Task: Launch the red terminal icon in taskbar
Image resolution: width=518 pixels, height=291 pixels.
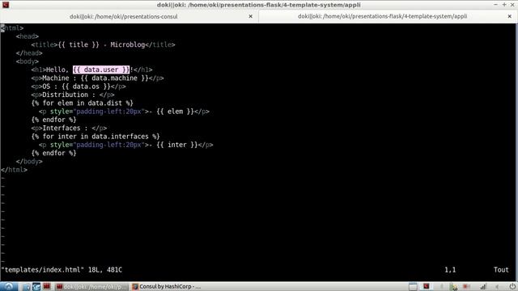Action: [47, 286]
